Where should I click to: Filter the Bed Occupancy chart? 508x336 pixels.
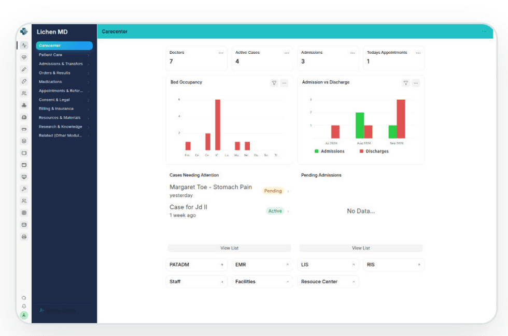[274, 83]
